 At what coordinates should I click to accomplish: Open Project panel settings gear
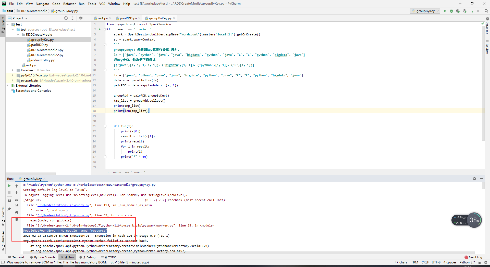pyautogui.click(x=81, y=18)
